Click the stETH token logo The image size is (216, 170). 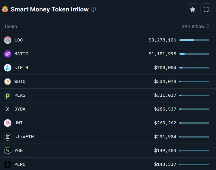[x=7, y=68]
